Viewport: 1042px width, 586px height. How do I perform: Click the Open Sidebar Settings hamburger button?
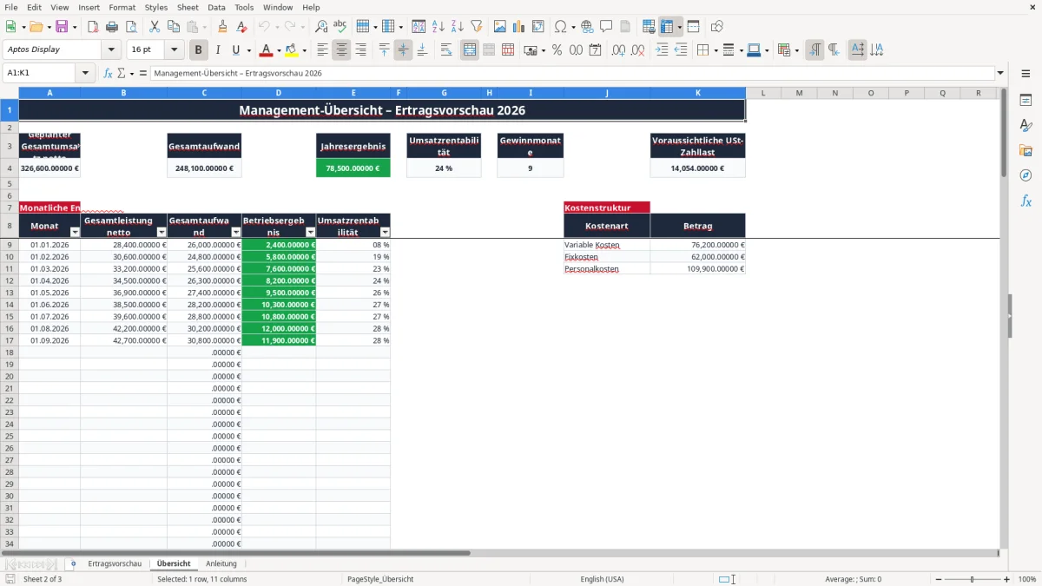1026,74
